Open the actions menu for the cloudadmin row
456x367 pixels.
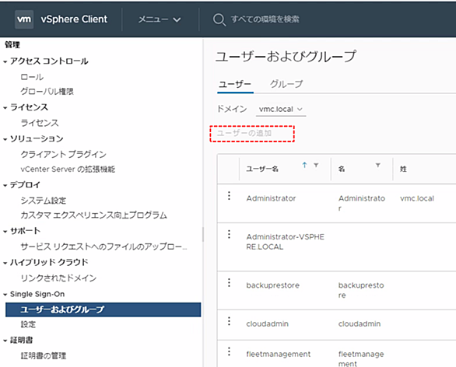coord(229,321)
